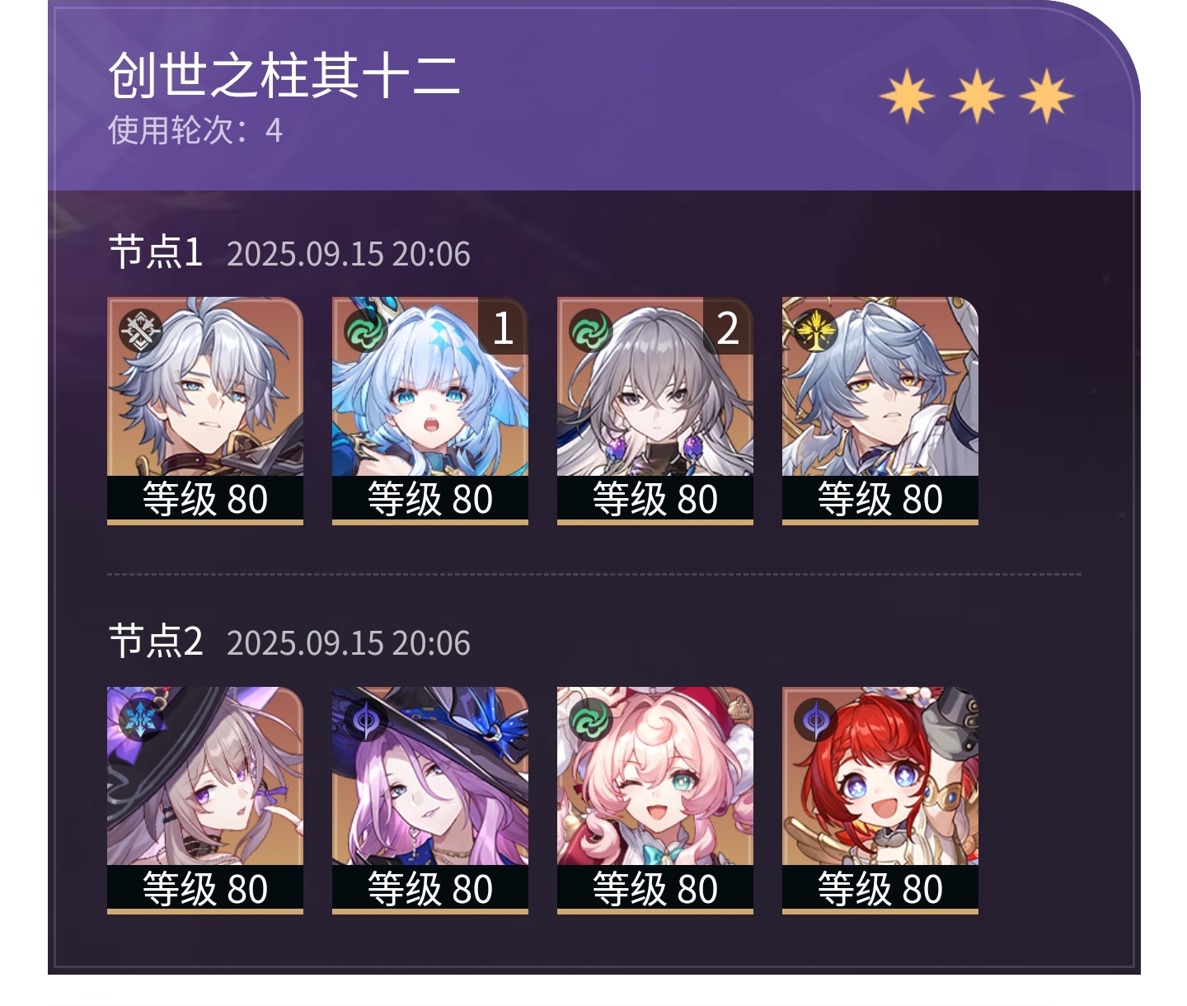This screenshot has height=1006, width=1187.
Task: Click the Quantum icon on purple-haired character
Action: 365,720
